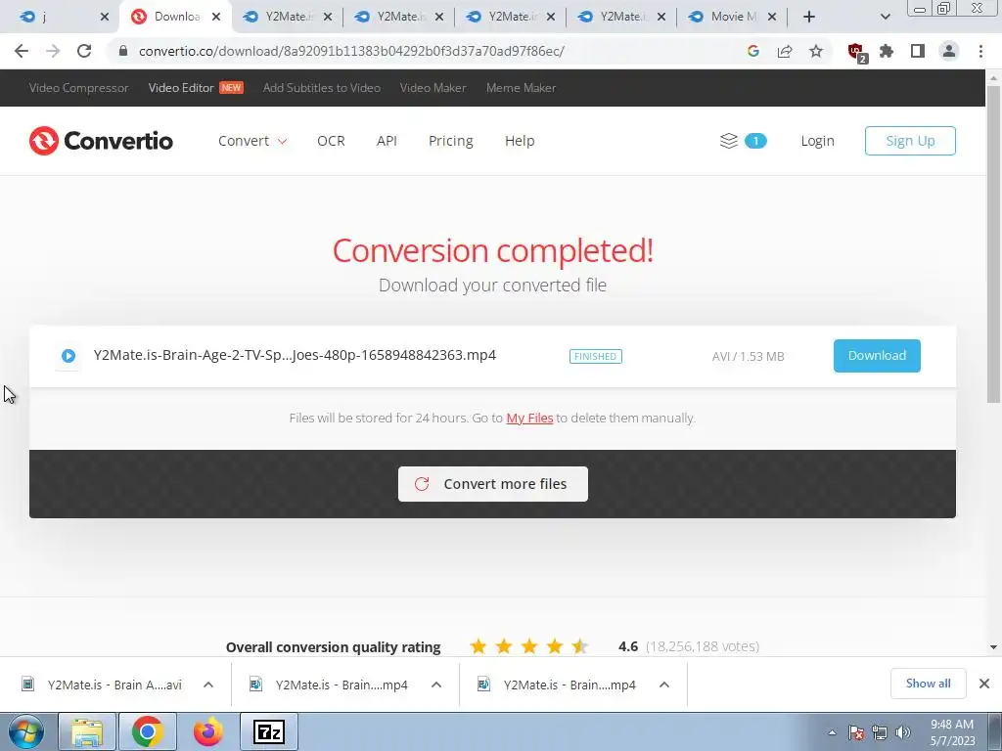Screen dimensions: 1002x751
Task: Click the network tray icon
Action: [x=880, y=732]
